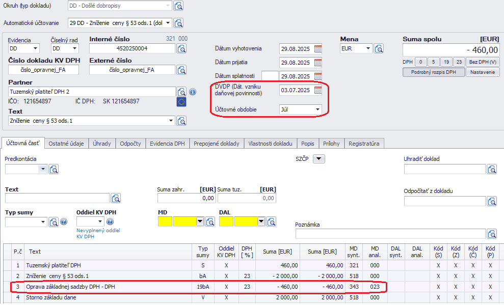Click the Poznámka input field
This screenshot has height=305, width=504.
tap(390, 234)
